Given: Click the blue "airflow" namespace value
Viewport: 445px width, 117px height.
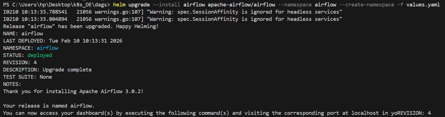Looking at the screenshot, I should click(x=47, y=48).
